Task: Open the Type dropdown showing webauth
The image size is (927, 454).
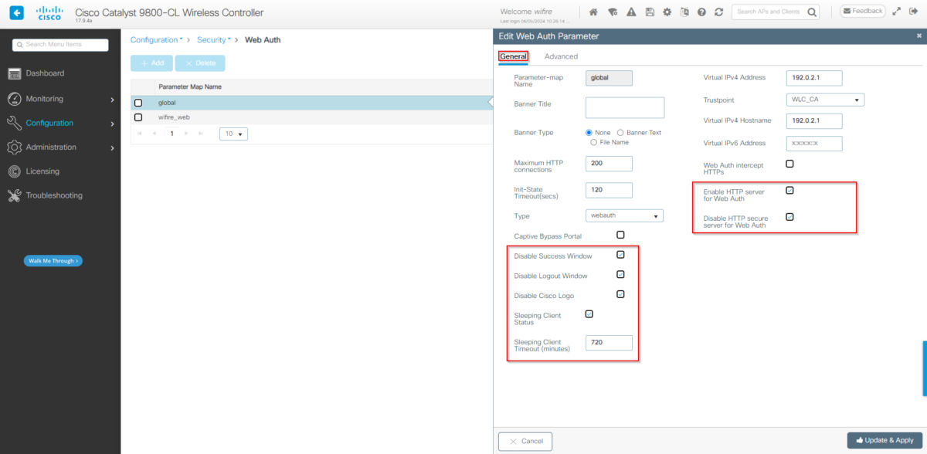Action: tap(624, 215)
